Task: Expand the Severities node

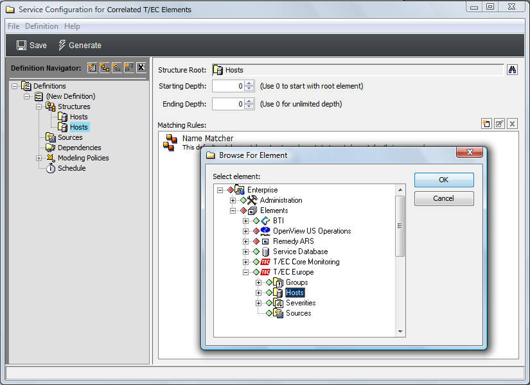Action: [x=259, y=303]
